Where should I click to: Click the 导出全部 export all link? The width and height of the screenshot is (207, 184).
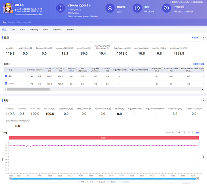coord(196,37)
